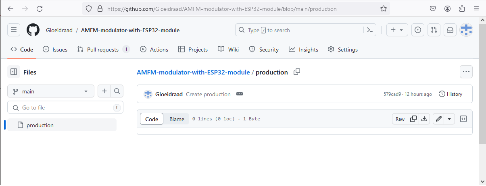The image size is (486, 186).
Task: Open the three-dots more file actions menu
Action: coord(466,72)
